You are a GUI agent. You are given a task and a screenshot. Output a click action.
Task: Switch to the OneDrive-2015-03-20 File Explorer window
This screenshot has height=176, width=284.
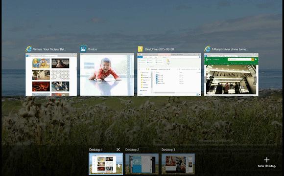(x=169, y=74)
